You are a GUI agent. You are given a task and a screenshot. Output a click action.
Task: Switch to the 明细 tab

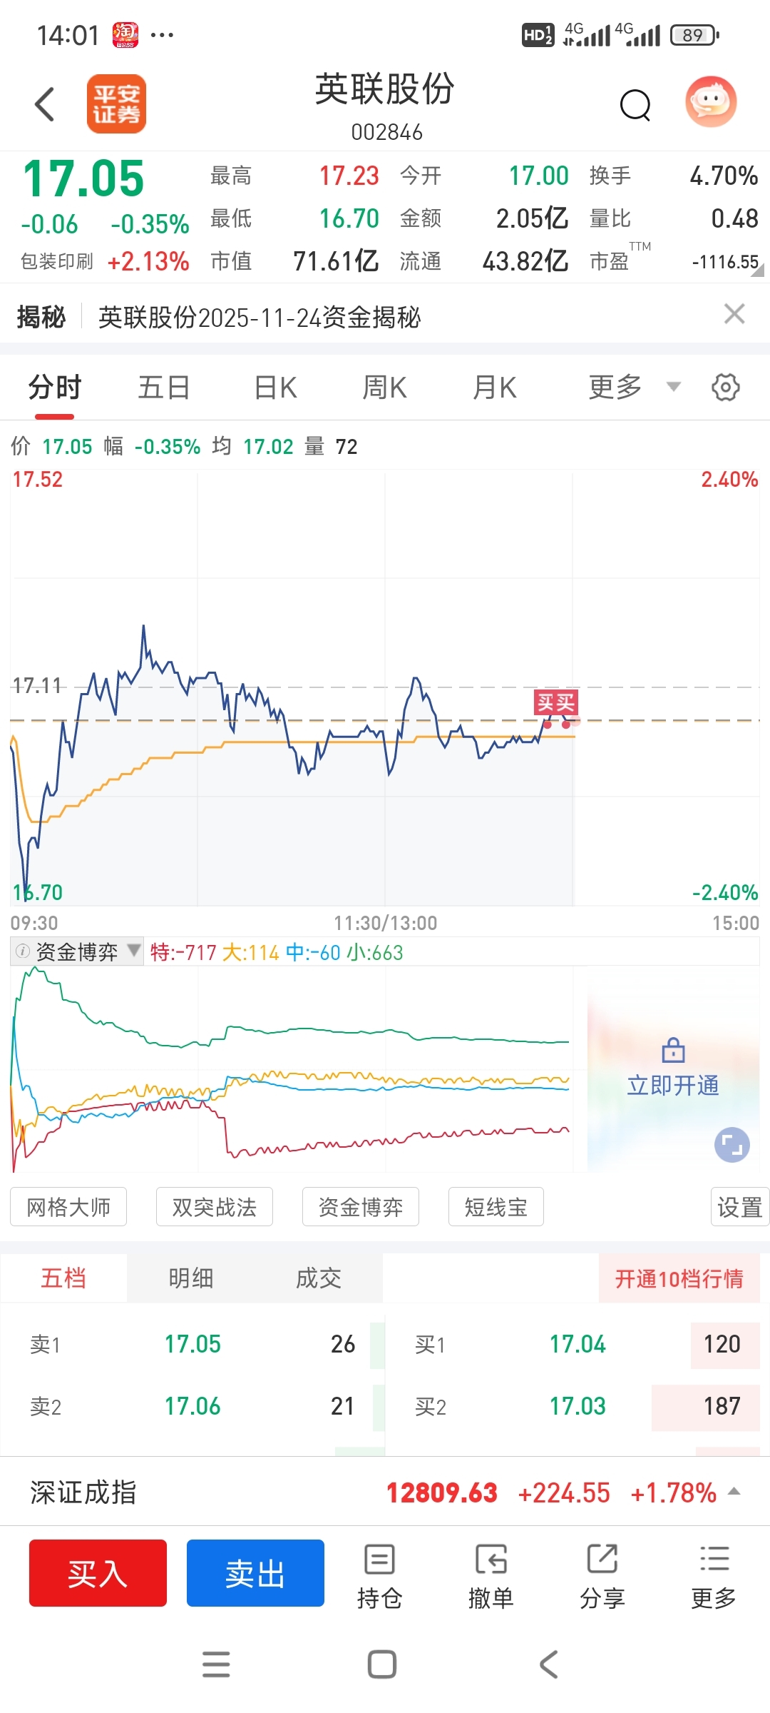[x=191, y=1278]
